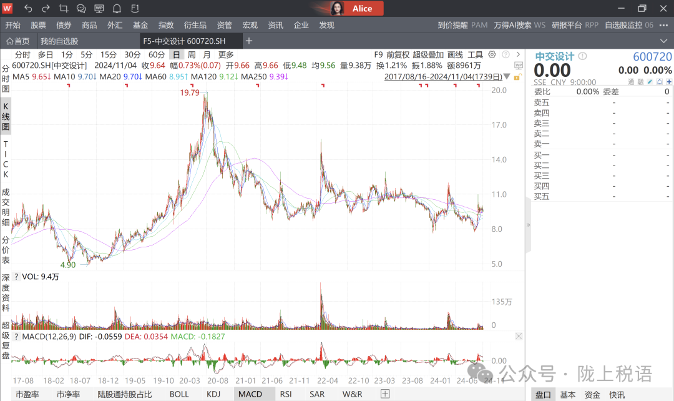Select the 1分 period
Screen dimensions: 674x401
point(67,54)
